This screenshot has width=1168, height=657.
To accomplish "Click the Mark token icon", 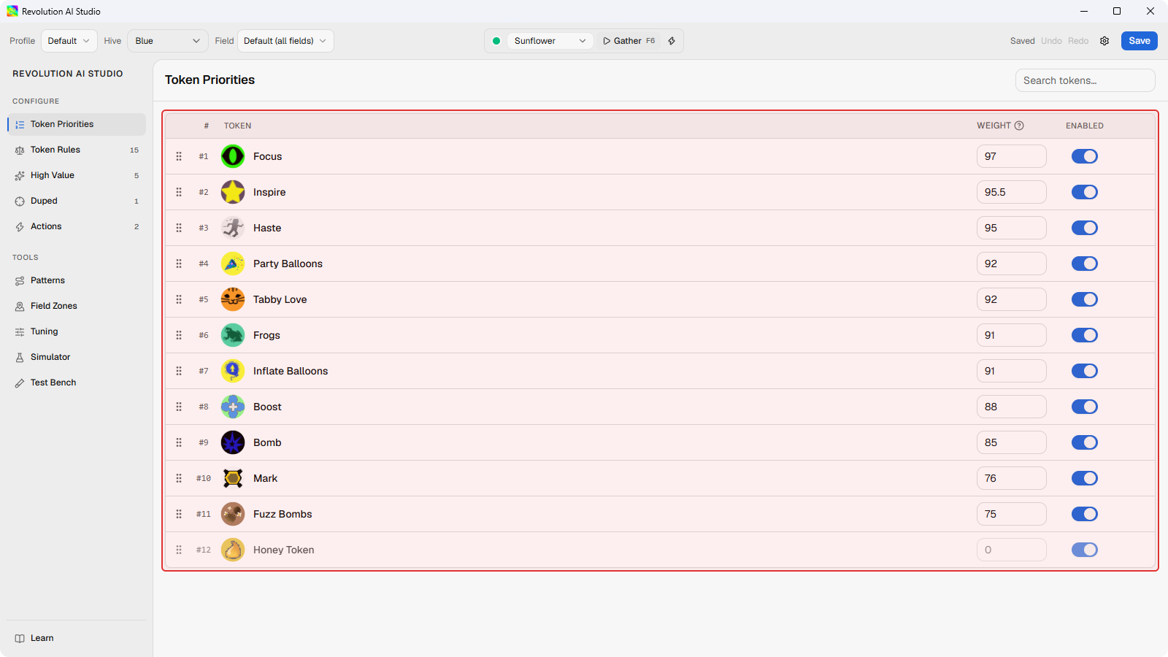I will [233, 478].
